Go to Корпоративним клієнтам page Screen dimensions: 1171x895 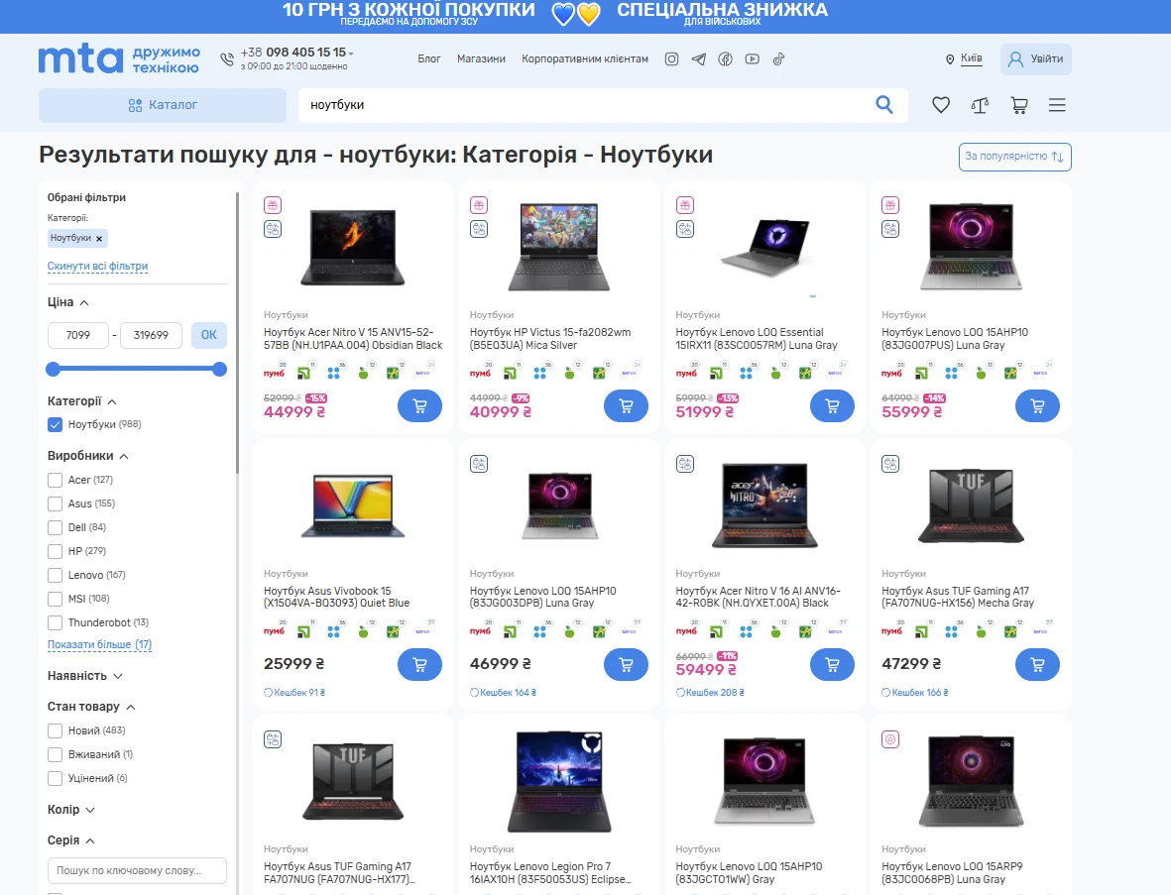point(585,59)
